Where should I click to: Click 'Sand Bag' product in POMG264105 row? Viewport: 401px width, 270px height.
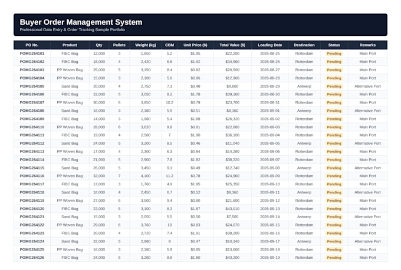[70, 86]
